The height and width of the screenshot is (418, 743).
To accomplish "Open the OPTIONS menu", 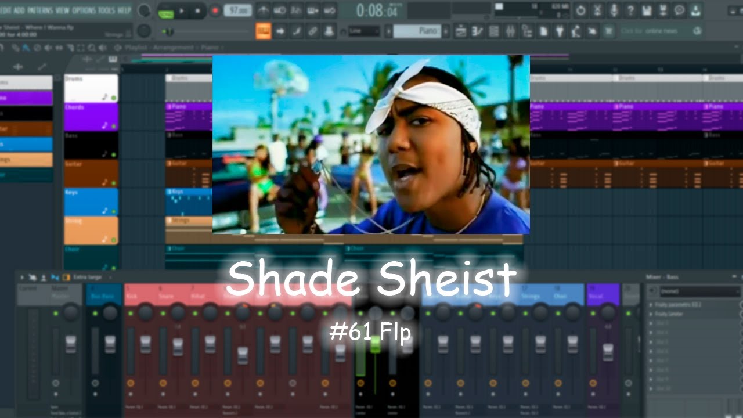I will [84, 10].
